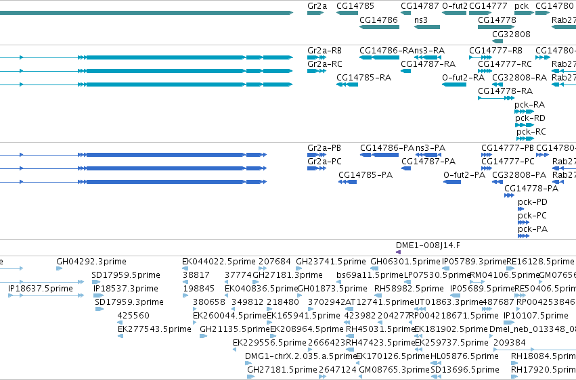Click the RE16128.5prime EST
This screenshot has width=576, height=380.
coord(510,268)
